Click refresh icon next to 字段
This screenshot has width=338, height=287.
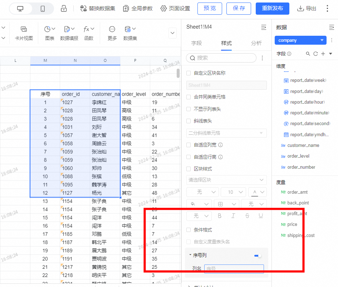[x=315, y=54]
